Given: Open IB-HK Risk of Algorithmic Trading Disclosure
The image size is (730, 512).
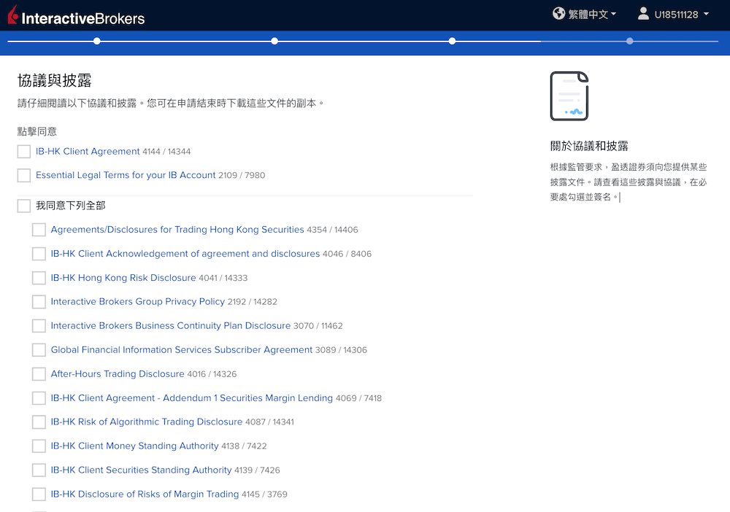Looking at the screenshot, I should 146,422.
